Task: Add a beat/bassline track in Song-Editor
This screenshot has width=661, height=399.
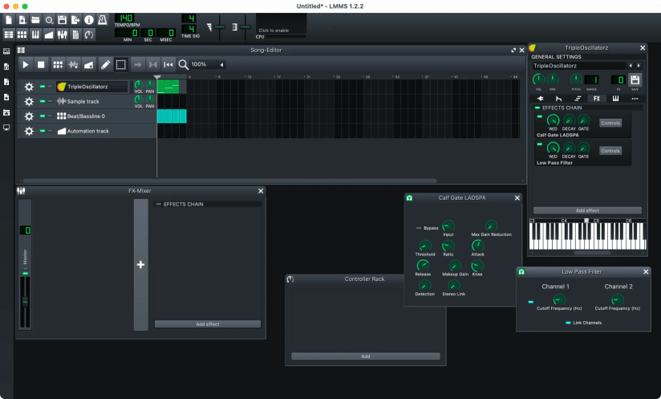Action: pyautogui.click(x=58, y=64)
